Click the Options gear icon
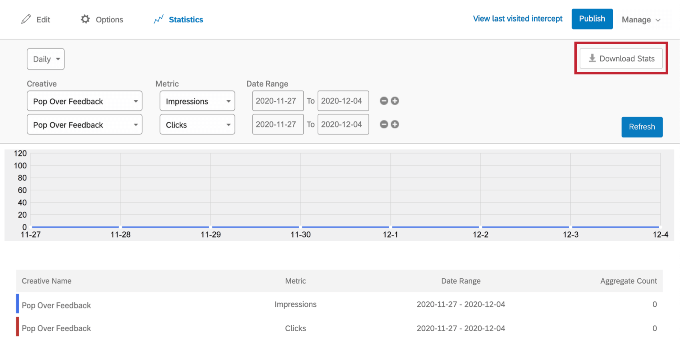 (x=85, y=19)
